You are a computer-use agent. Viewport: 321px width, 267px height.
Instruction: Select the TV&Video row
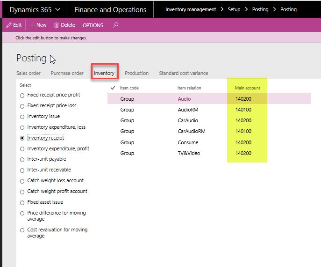188,153
